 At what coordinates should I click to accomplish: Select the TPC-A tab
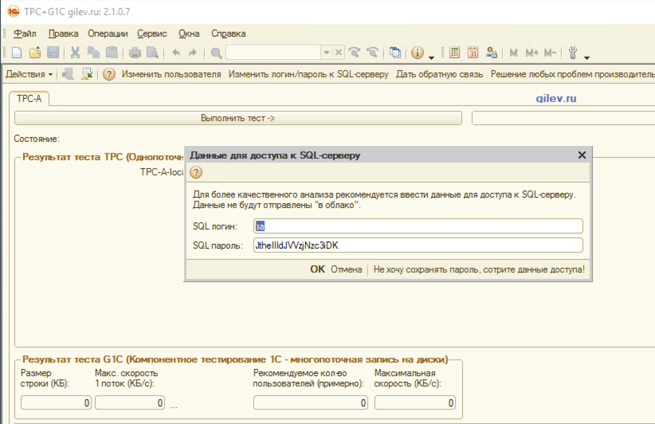tap(29, 99)
